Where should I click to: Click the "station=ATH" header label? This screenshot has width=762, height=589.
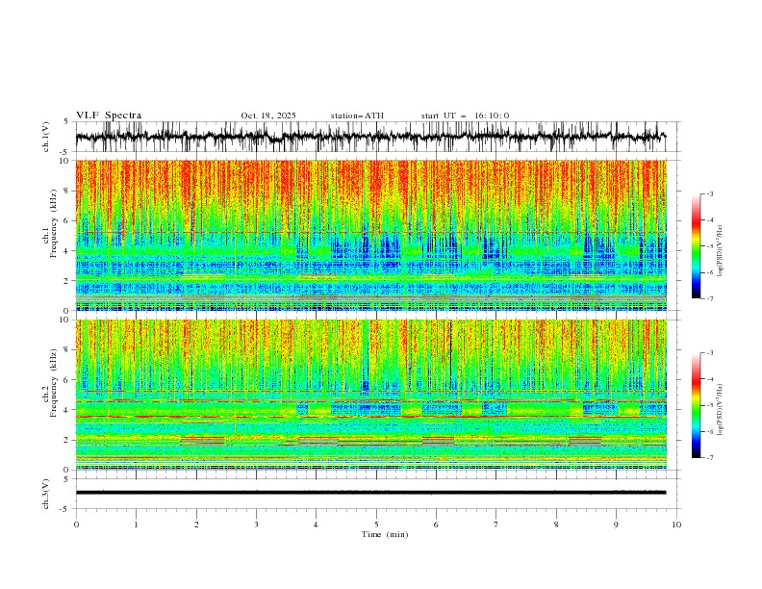pos(357,115)
